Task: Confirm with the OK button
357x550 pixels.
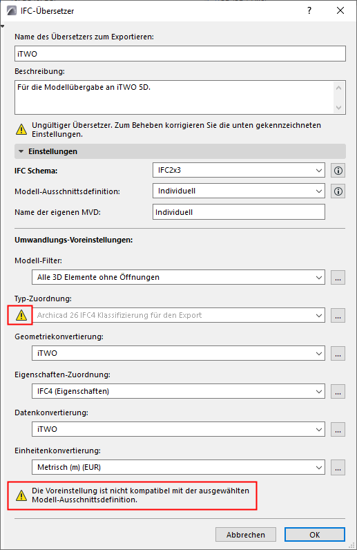Action: coord(315,535)
